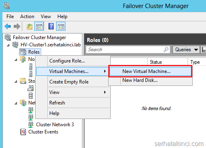Click the first server icon under Nodes
The width and height of the screenshot is (206, 148).
tap(31, 67)
